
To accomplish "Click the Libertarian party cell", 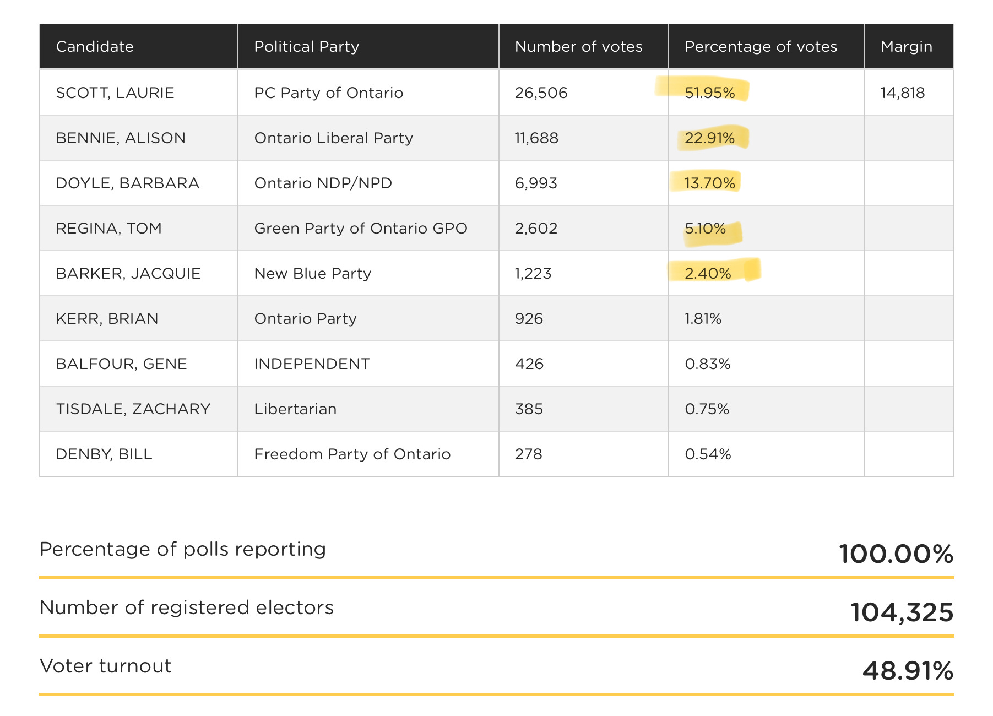I will tap(368, 409).
